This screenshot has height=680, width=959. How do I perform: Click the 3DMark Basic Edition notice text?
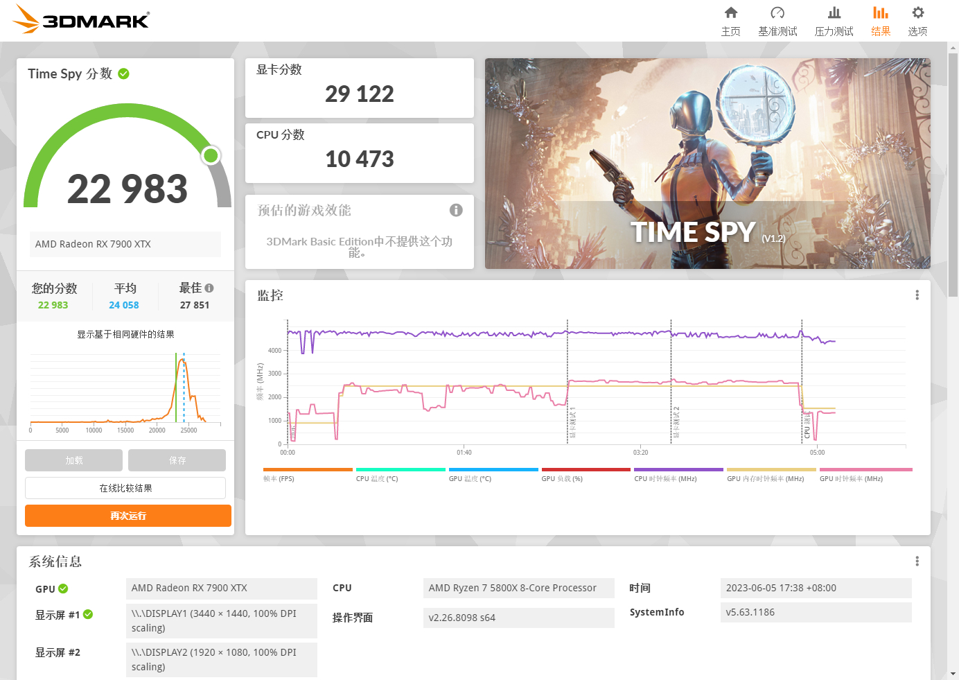click(x=360, y=247)
